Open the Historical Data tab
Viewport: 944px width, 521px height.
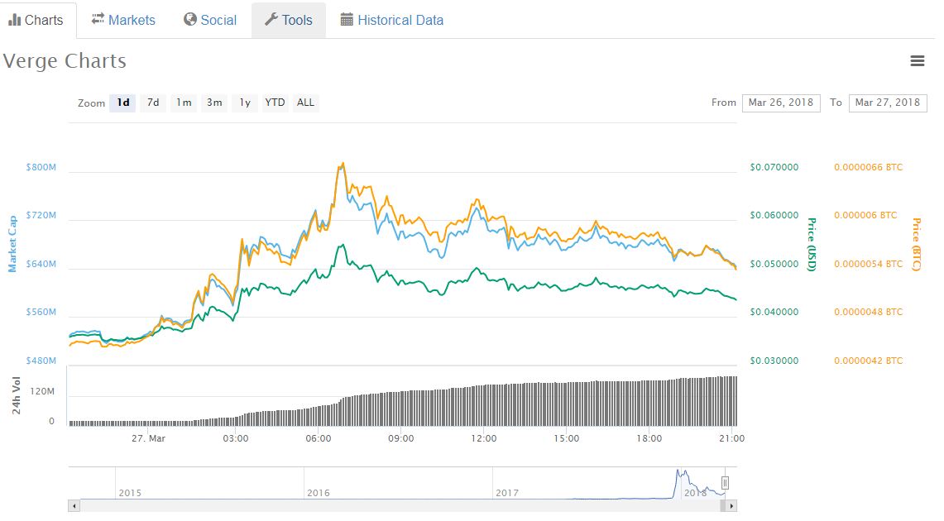[x=392, y=21]
